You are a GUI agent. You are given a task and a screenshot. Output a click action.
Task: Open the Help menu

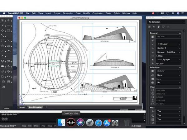pos(135,13)
